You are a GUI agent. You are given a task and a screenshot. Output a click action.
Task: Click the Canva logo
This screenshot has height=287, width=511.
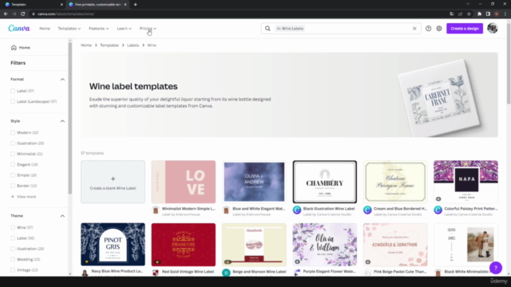(19, 29)
